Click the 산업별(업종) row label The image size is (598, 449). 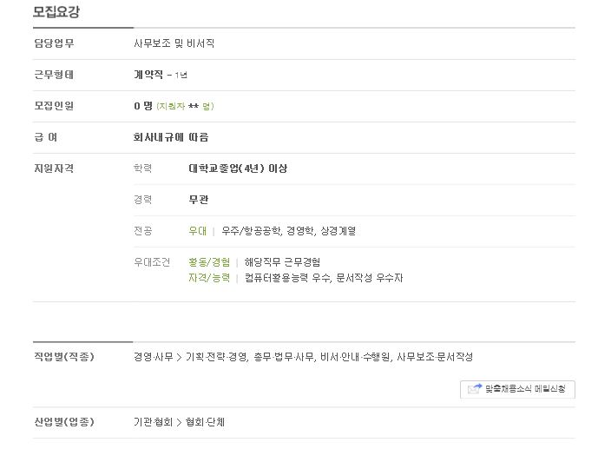tap(64, 422)
